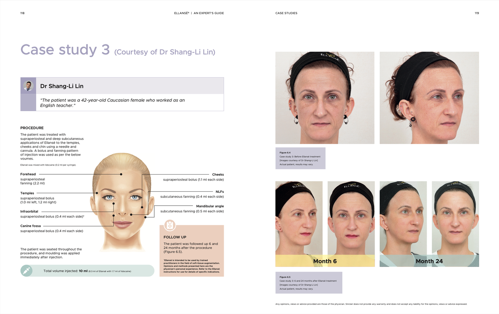Click the disclaimer sentence at page bottom

pyautogui.click(x=371, y=304)
